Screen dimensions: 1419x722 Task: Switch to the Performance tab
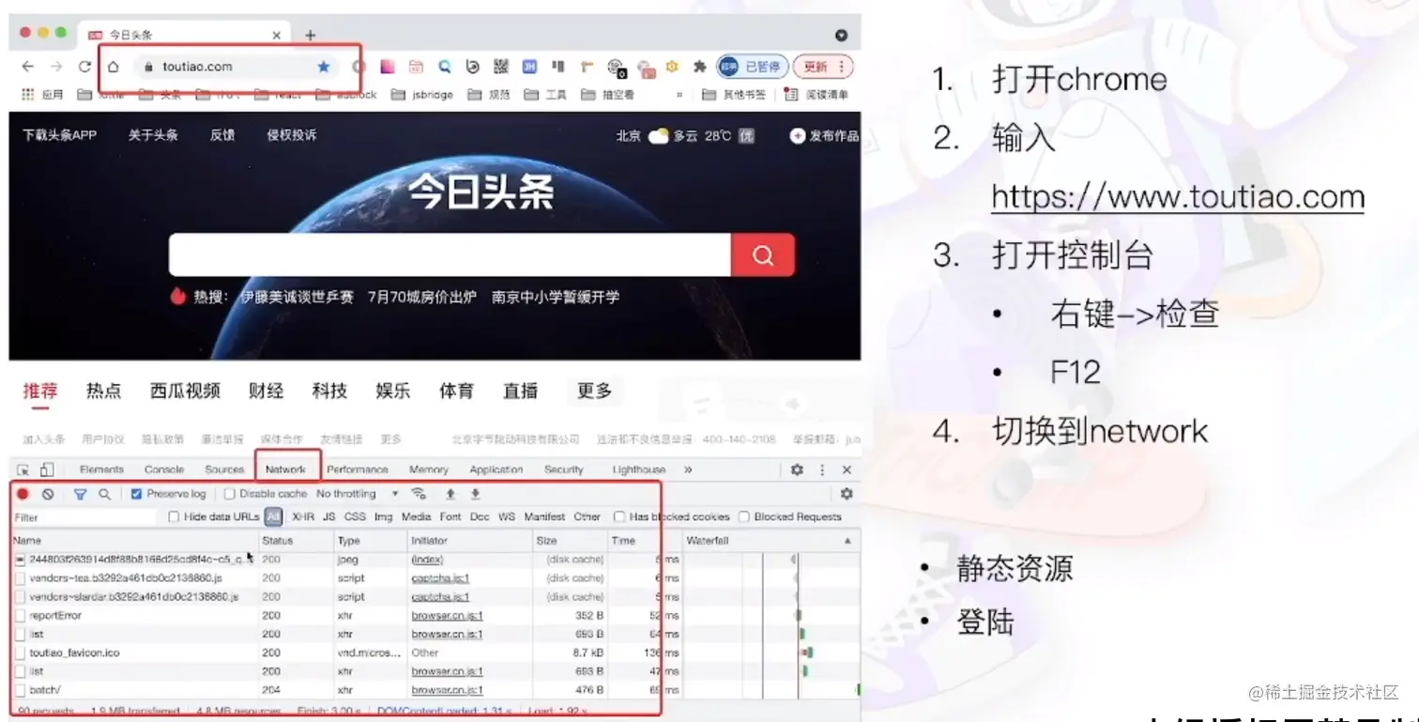point(358,469)
